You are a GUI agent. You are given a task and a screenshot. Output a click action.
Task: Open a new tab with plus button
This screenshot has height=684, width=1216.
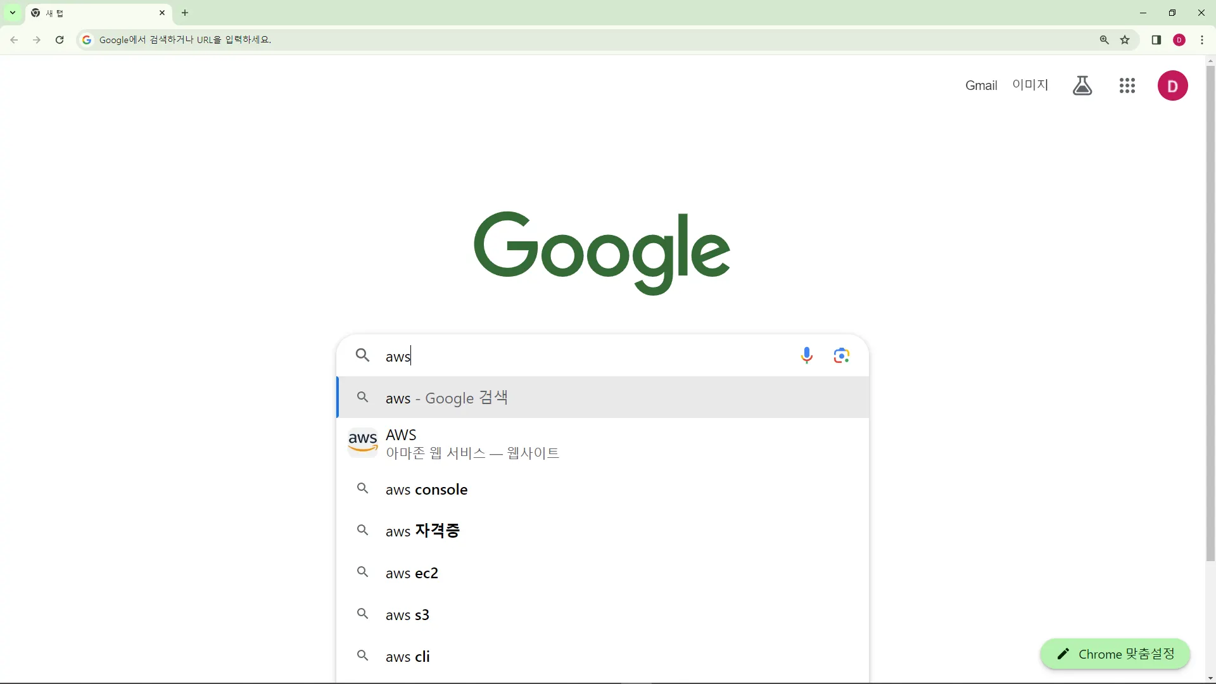[x=185, y=13]
